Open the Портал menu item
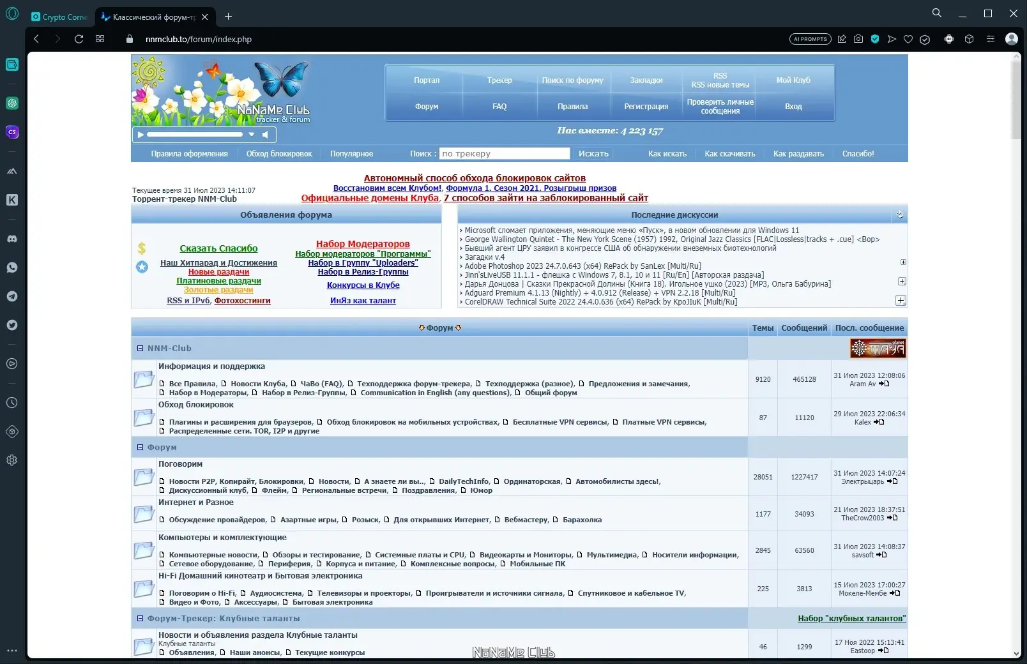Screen dimensions: 1027x664 427,80
